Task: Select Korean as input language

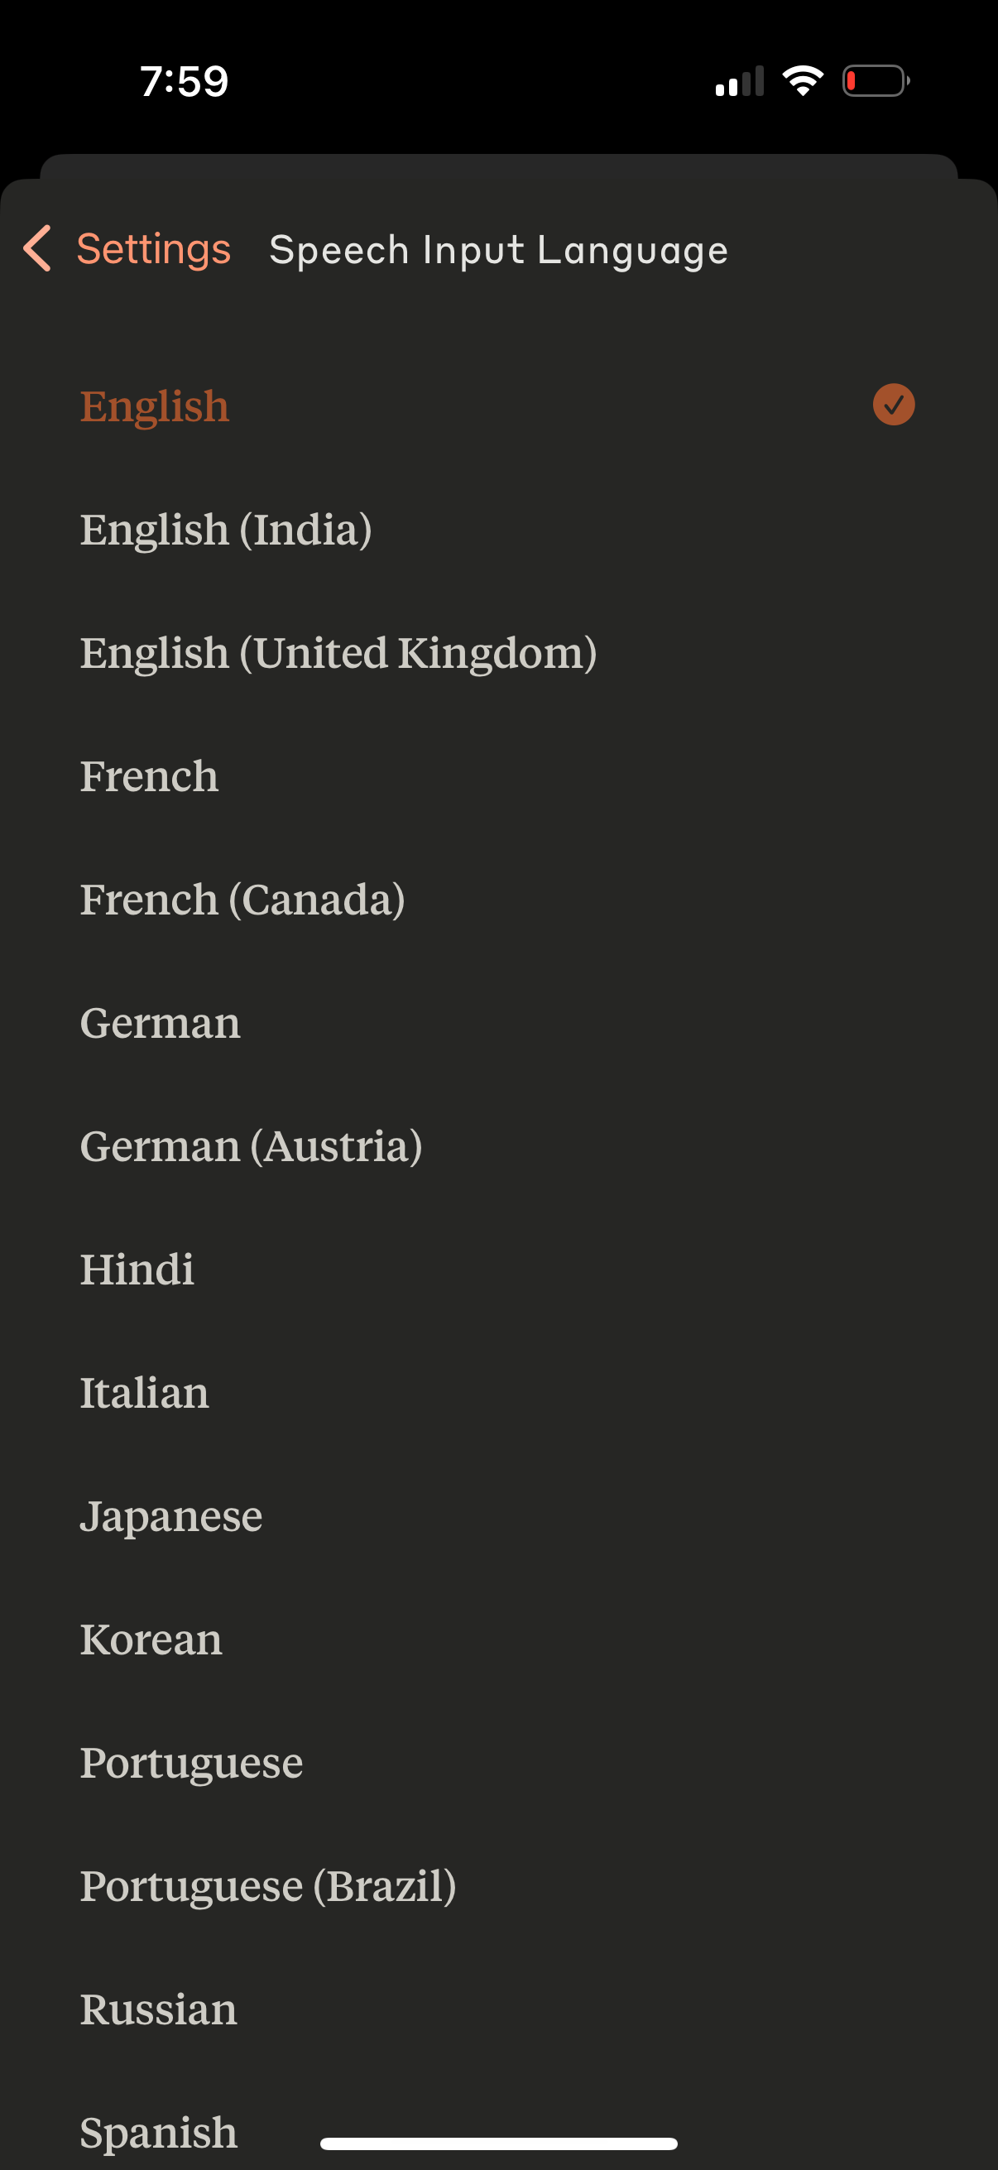Action: 151,1637
